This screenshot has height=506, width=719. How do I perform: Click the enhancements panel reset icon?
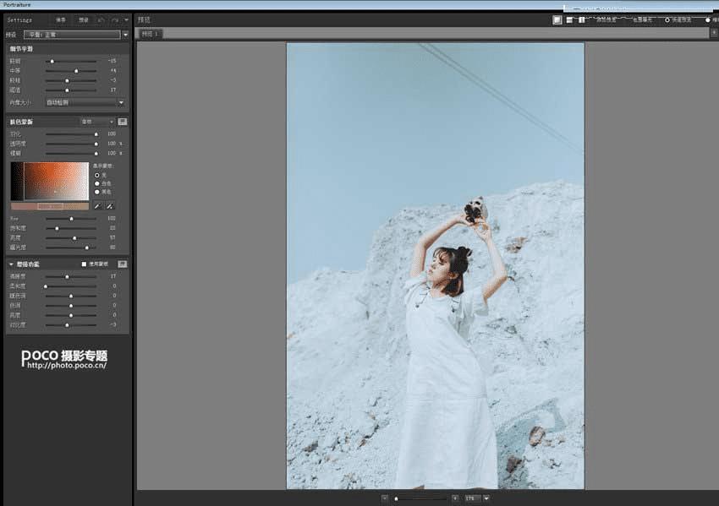click(123, 264)
